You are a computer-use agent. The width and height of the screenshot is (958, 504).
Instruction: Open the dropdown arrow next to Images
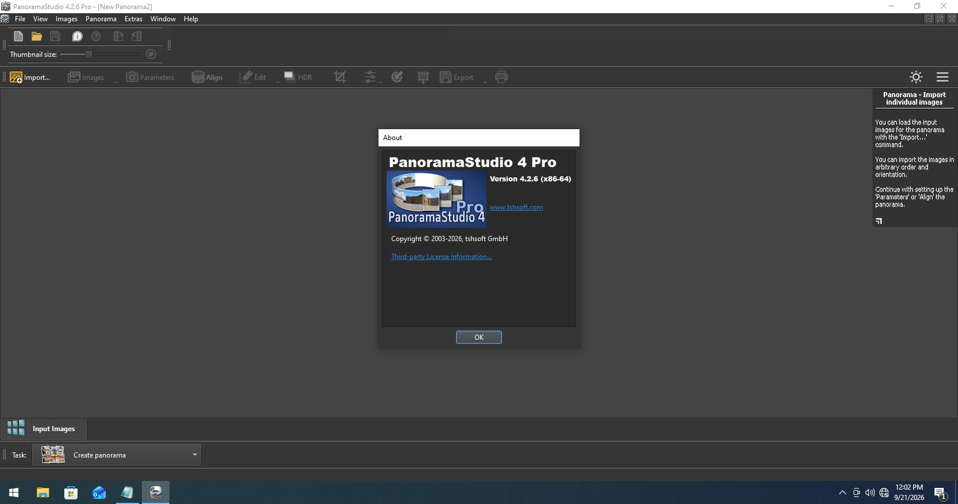(115, 82)
